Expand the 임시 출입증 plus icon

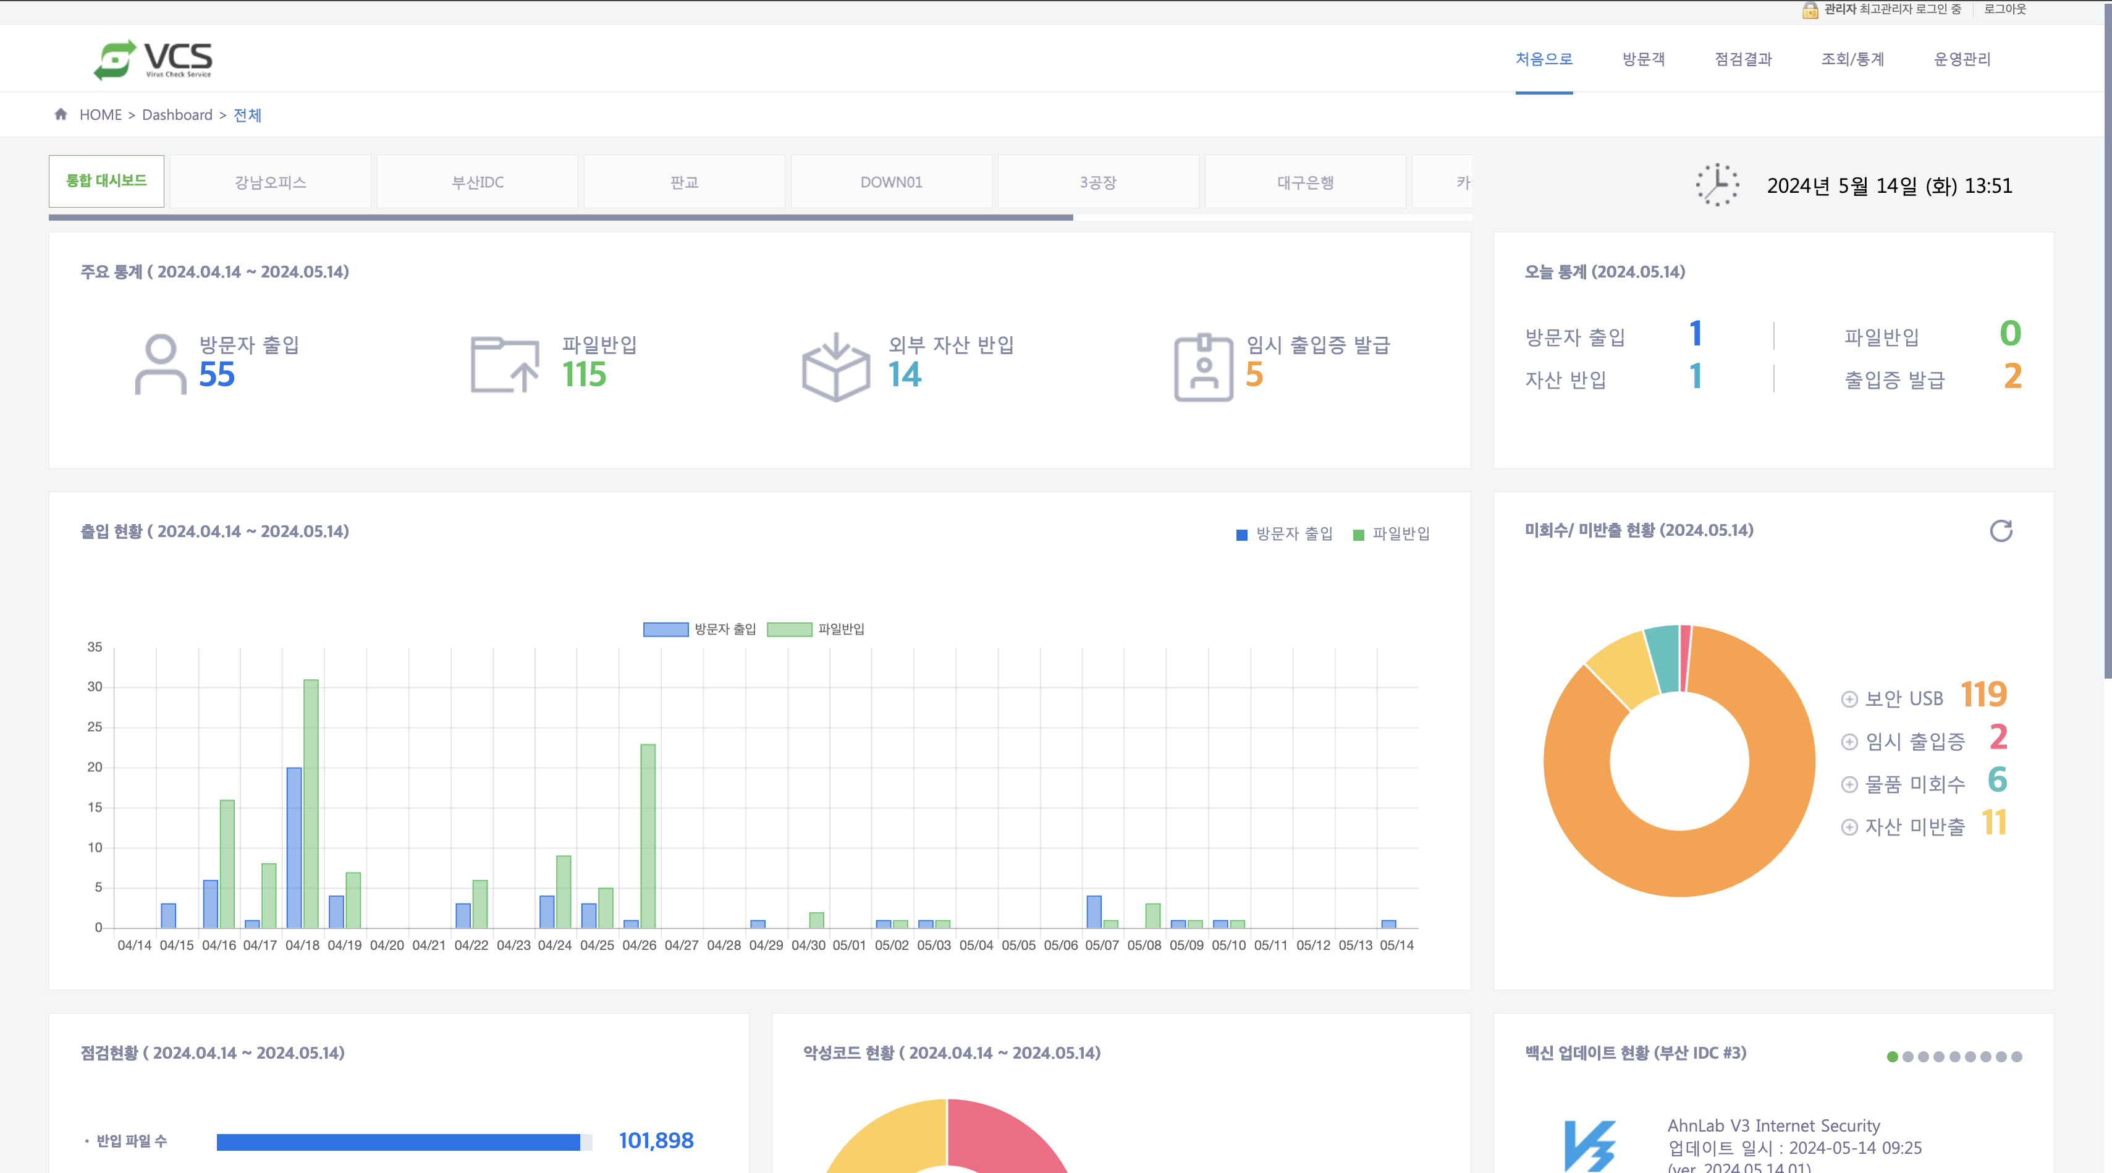click(x=1849, y=742)
